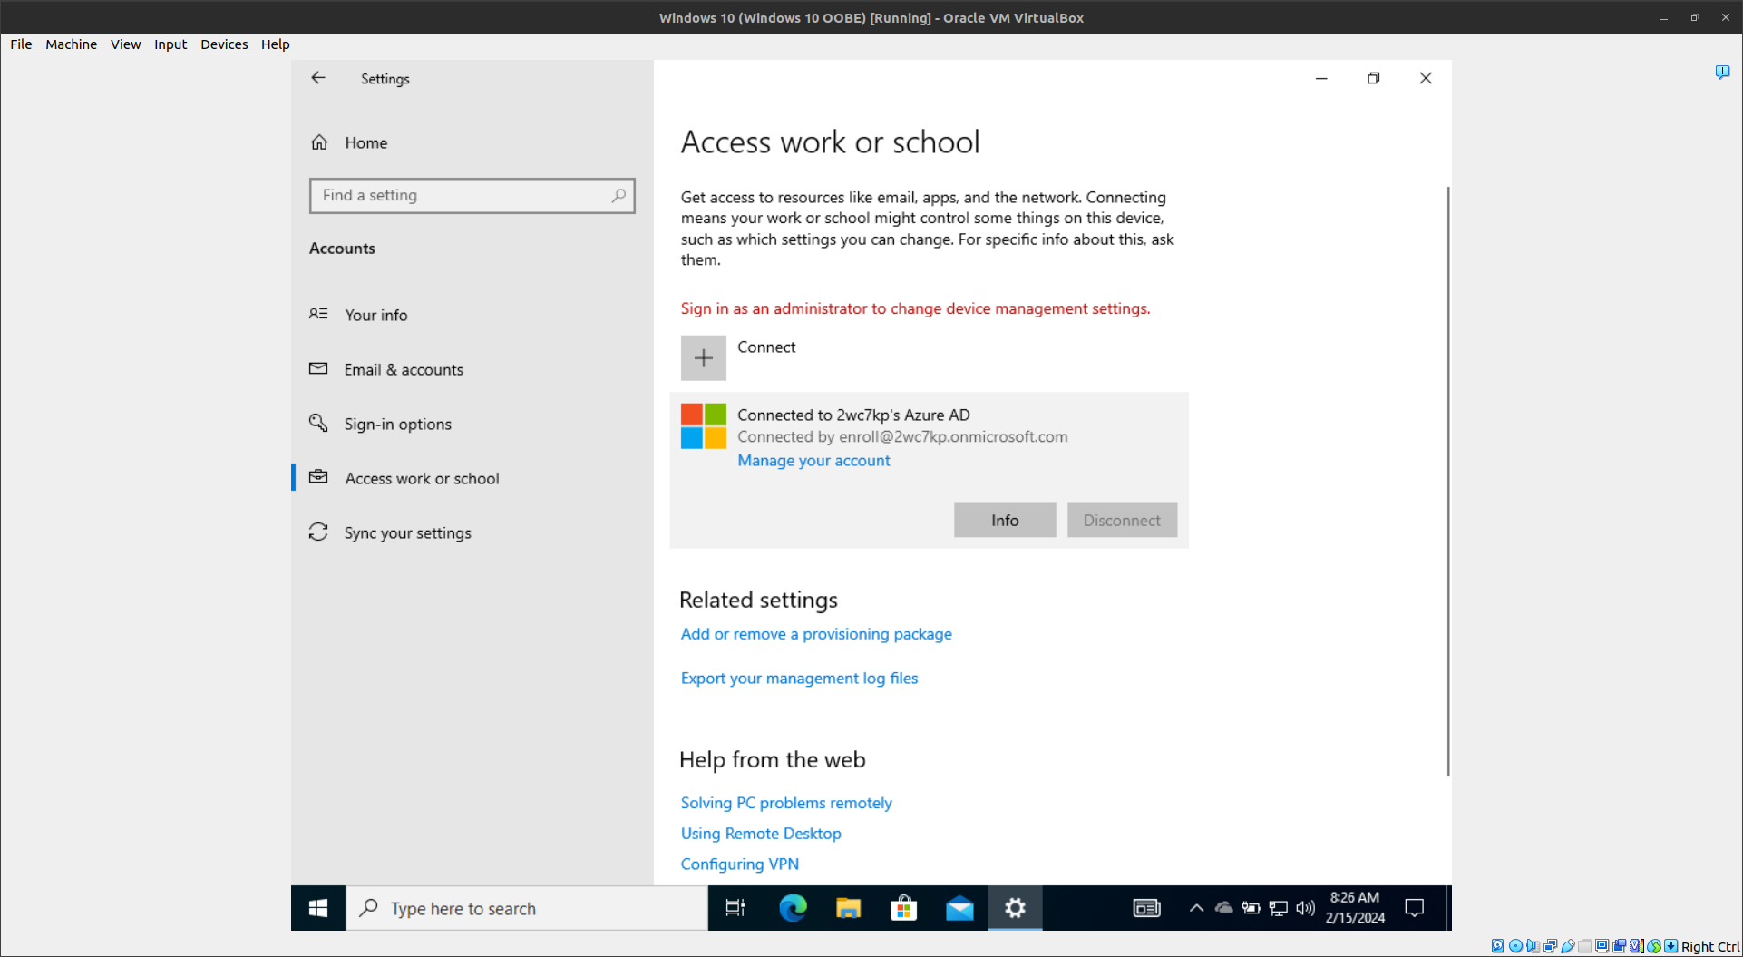Go to Sign-in options page
This screenshot has width=1743, height=957.
coord(397,425)
